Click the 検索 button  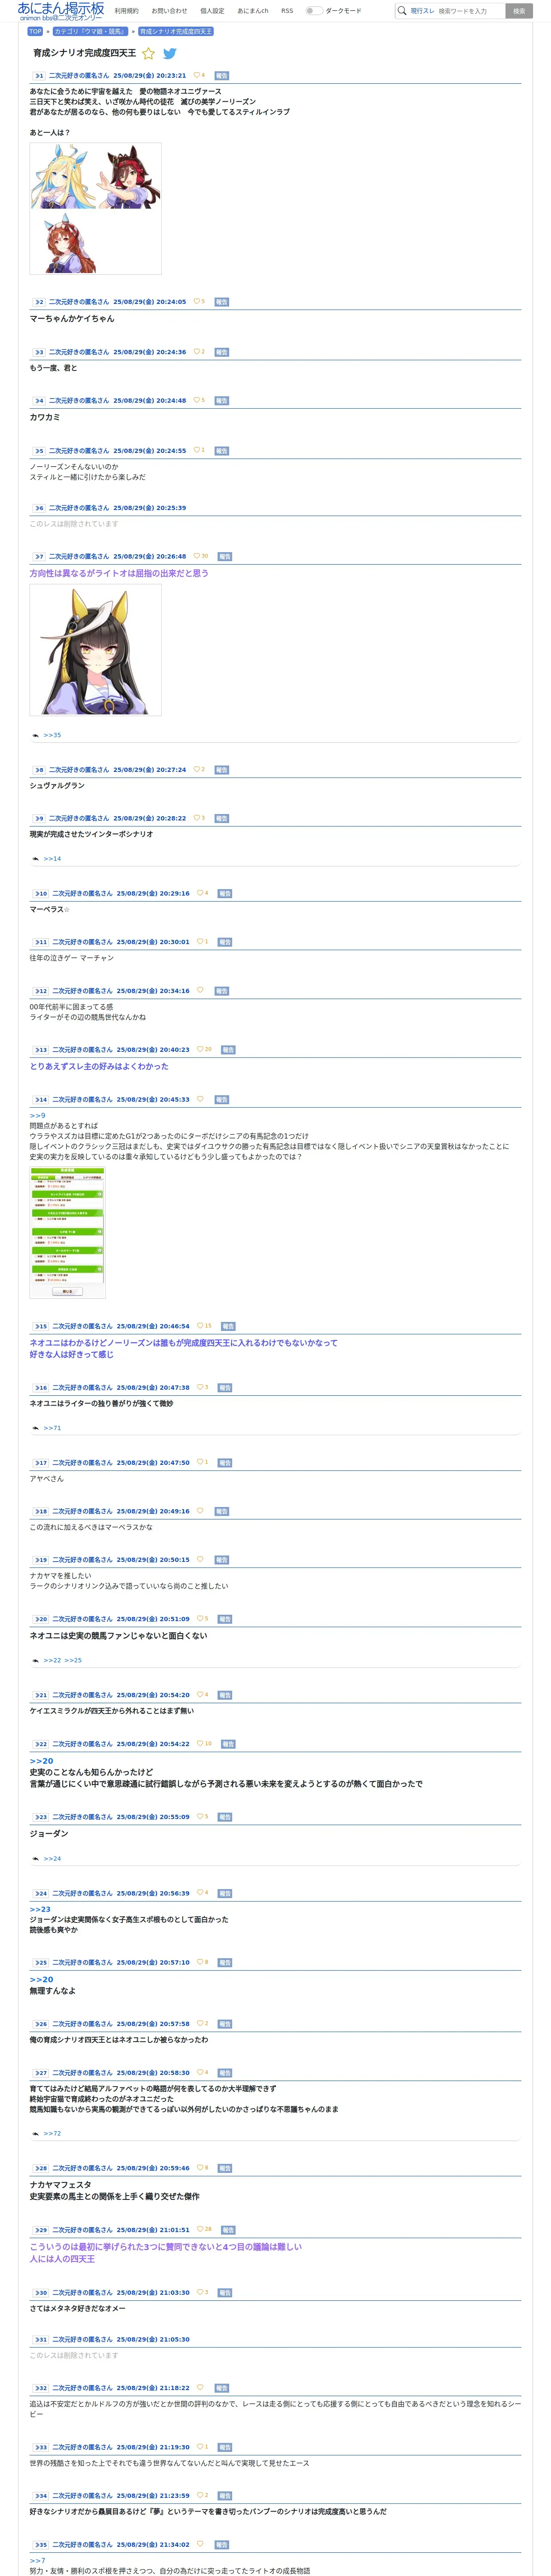(518, 11)
